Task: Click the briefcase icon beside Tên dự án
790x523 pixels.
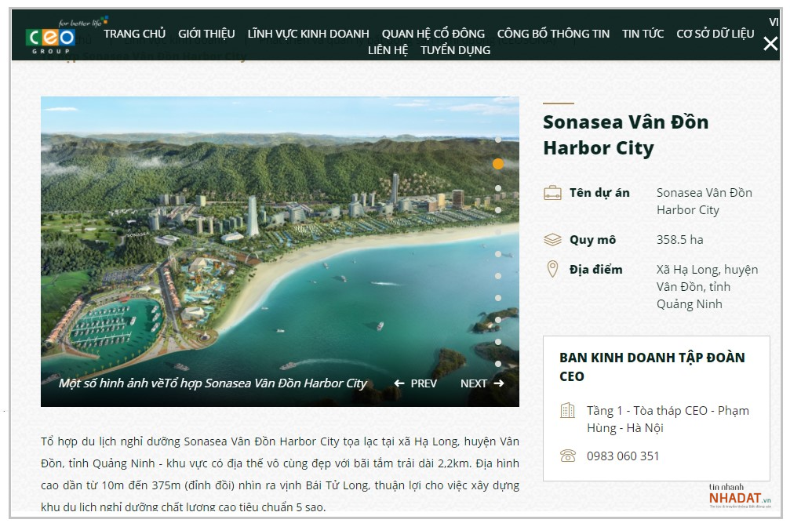Action: 553,193
